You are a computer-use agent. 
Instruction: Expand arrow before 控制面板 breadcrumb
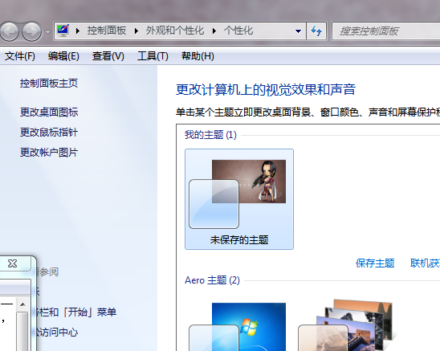pos(78,31)
